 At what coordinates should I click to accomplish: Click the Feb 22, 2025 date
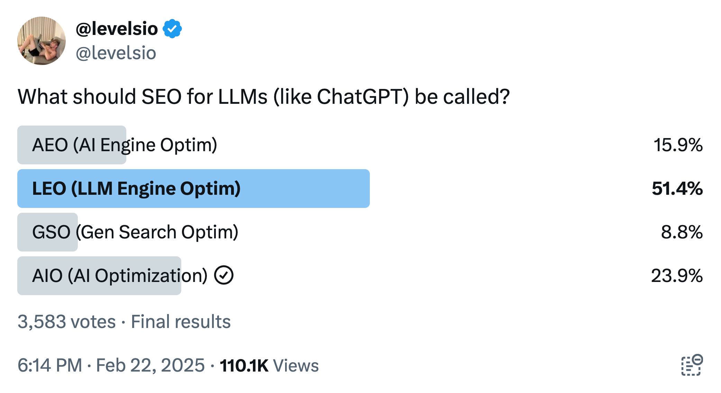coord(150,365)
